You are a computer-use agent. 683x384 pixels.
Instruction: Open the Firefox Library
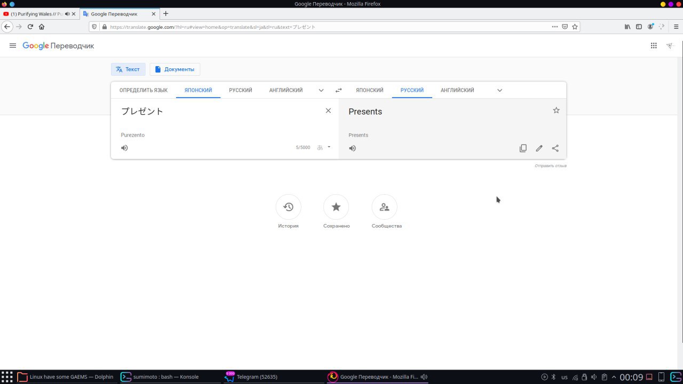coord(628,27)
